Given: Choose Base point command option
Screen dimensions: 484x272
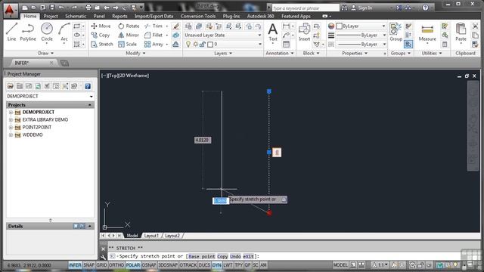Looking at the screenshot, I should [202, 257].
